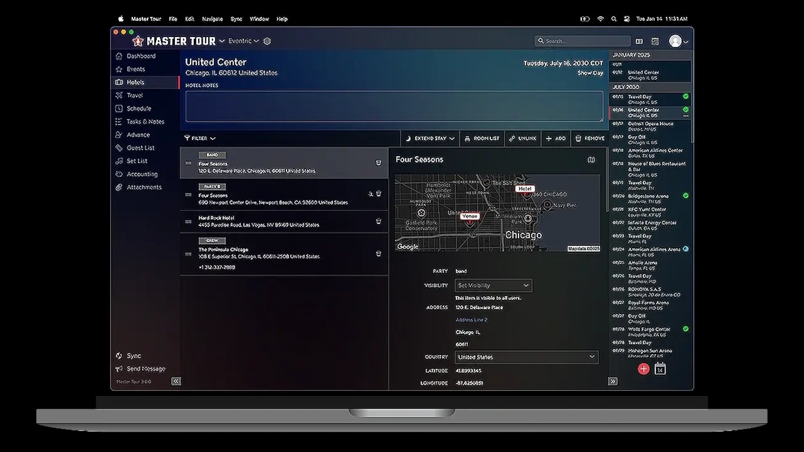804x452 pixels.
Task: Click the Extend Stay button
Action: click(430, 139)
